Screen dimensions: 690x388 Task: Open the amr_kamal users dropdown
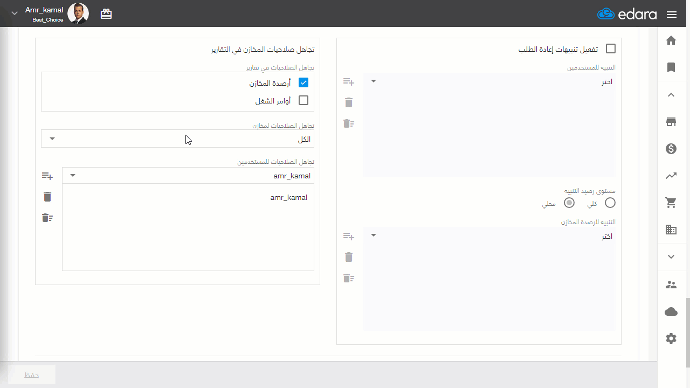(x=188, y=176)
